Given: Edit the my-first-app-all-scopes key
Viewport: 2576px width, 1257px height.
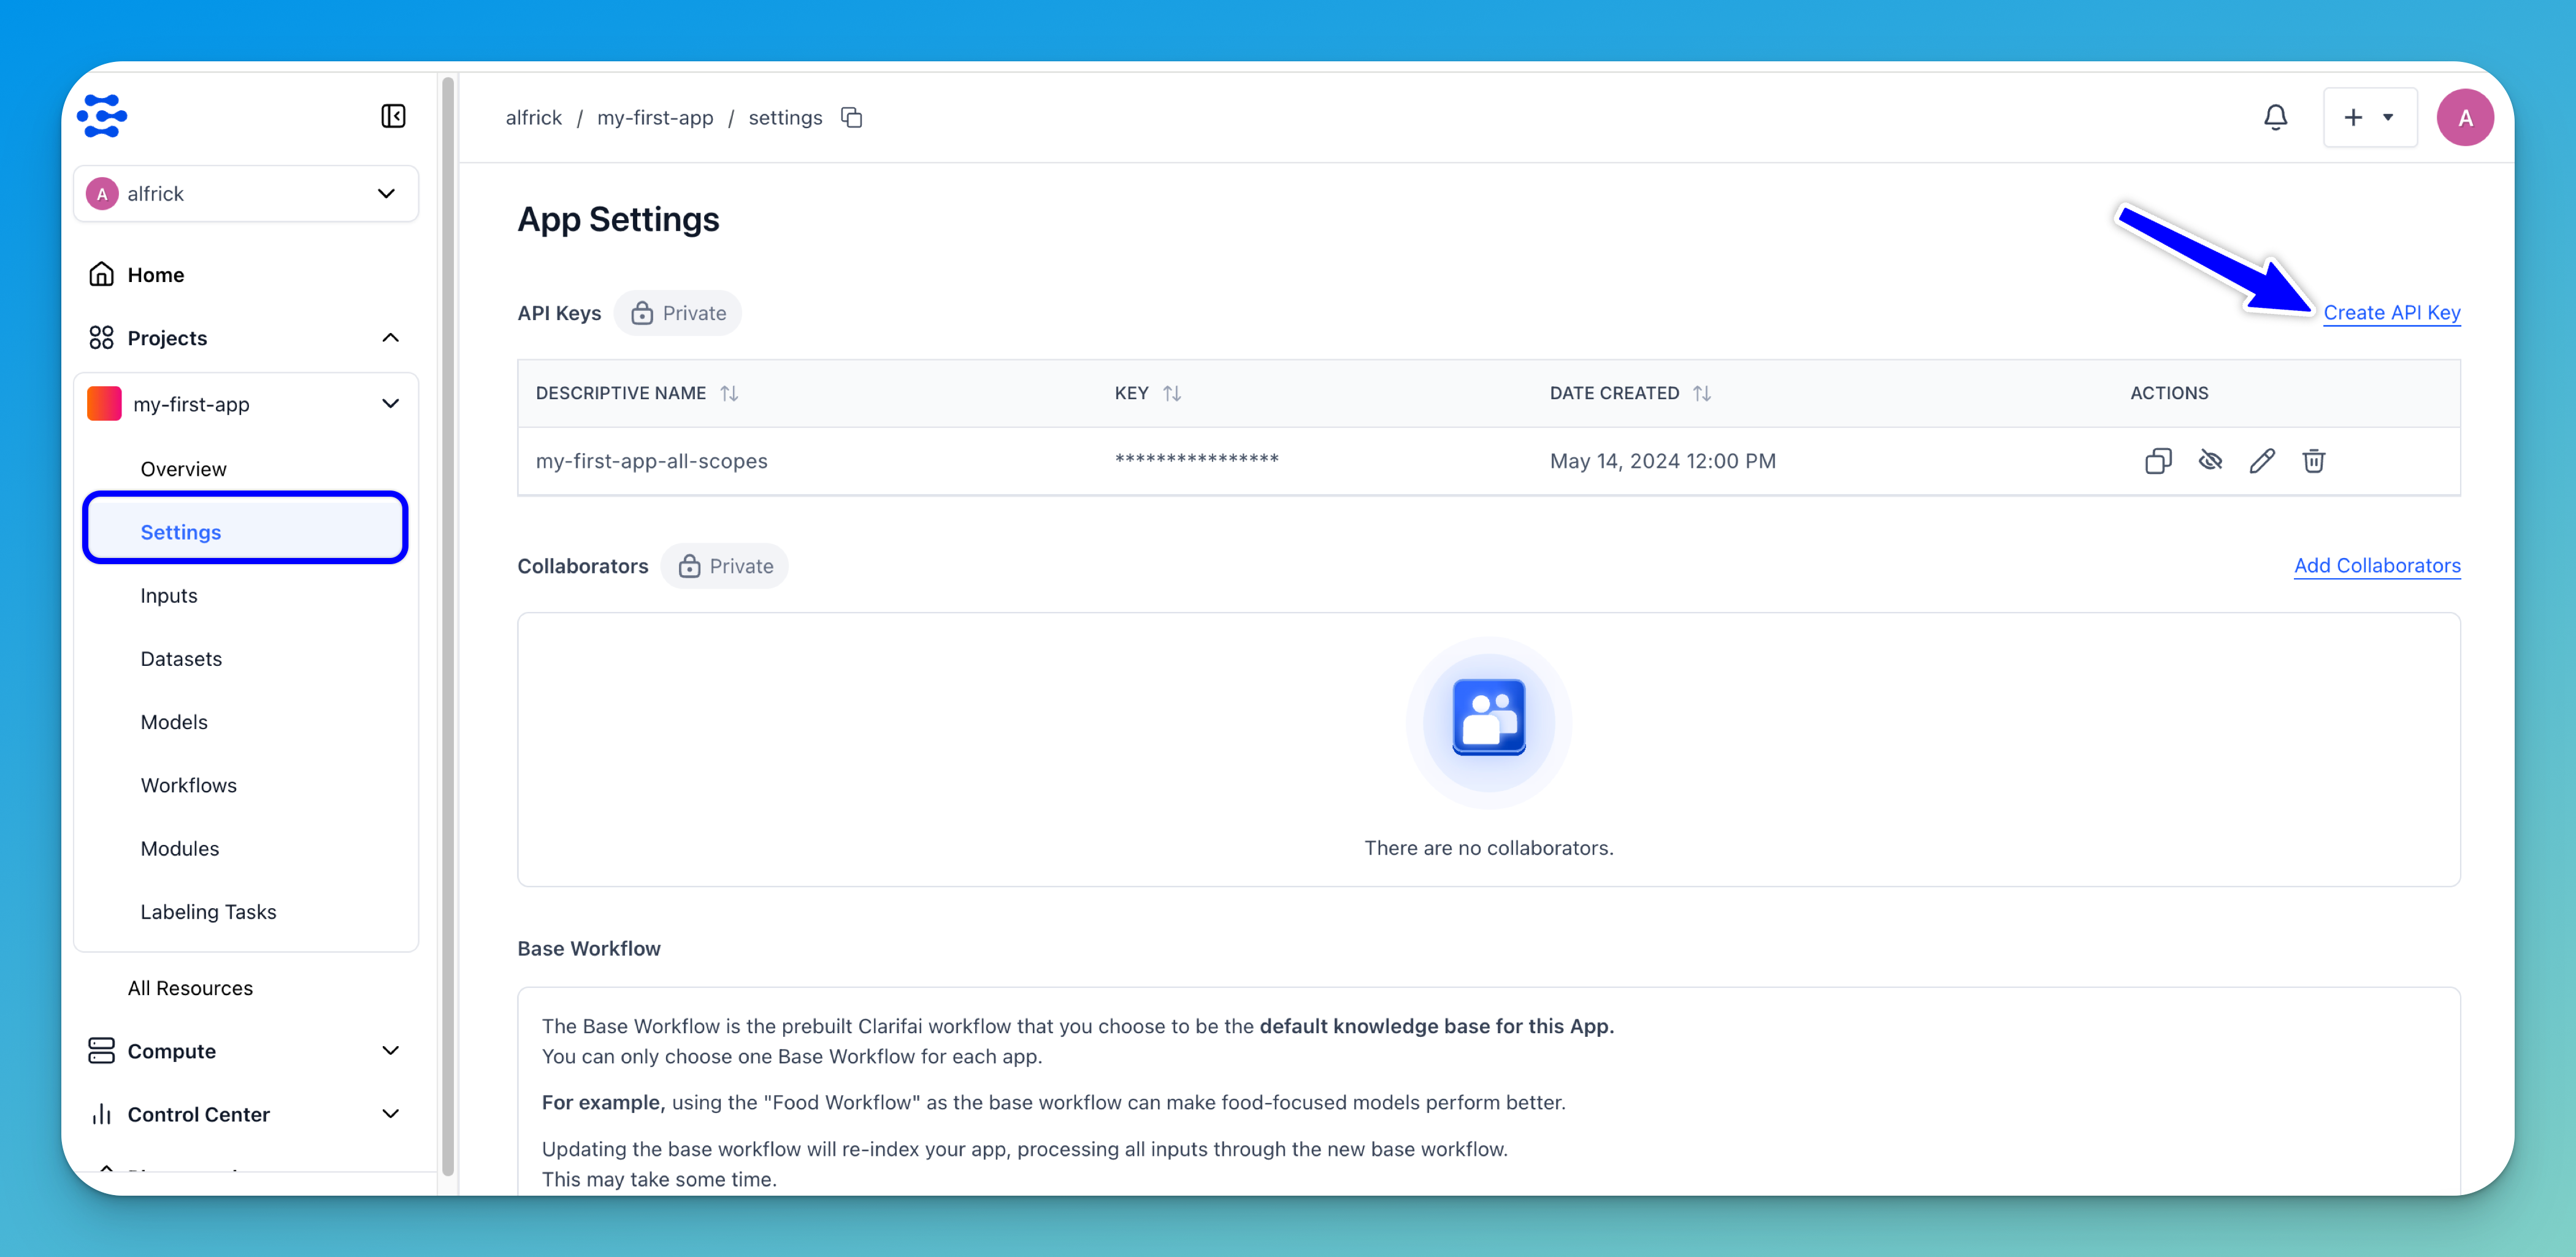Looking at the screenshot, I should (x=2262, y=461).
